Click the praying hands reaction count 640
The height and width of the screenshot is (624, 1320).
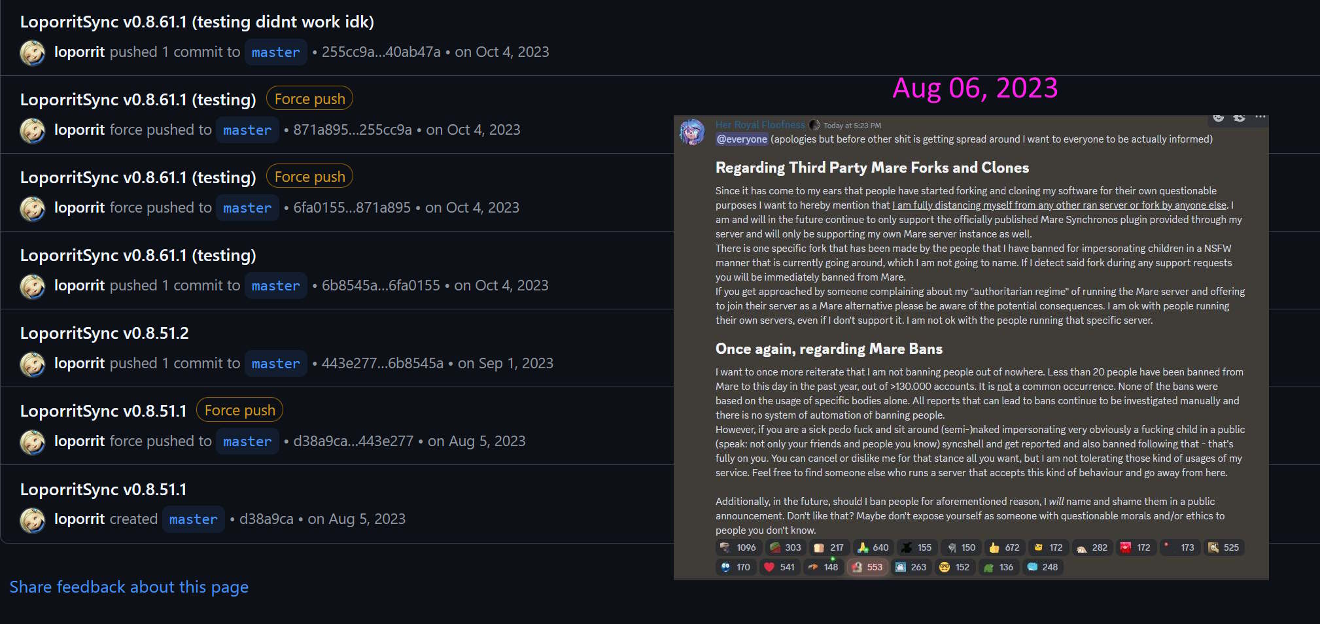tap(873, 547)
